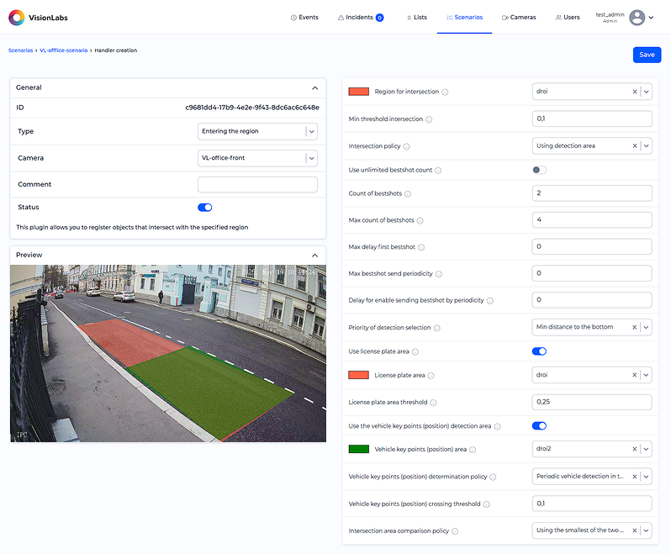This screenshot has width=671, height=554.
Task: Clear the Region for intersection selection
Action: tap(635, 92)
